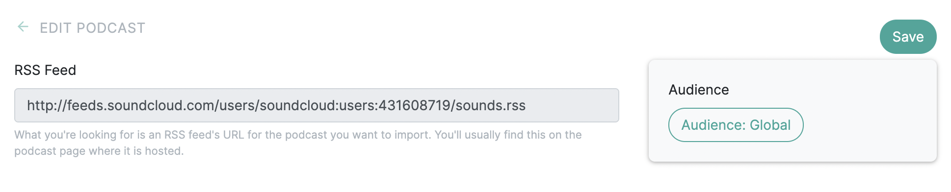The image size is (951, 192).
Task: Save the podcast changes
Action: coord(908,37)
